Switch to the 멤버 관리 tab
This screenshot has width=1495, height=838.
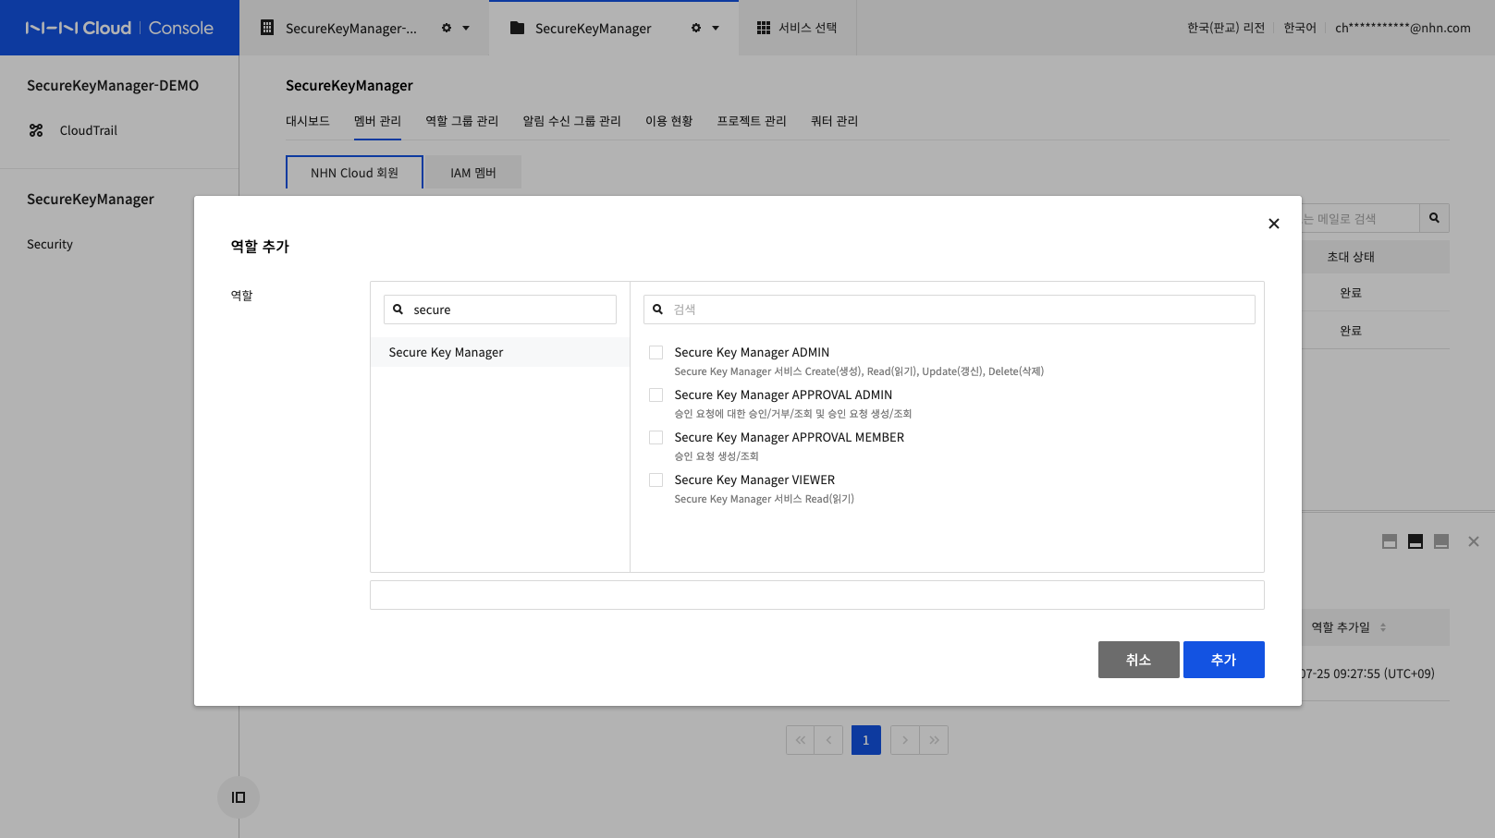pyautogui.click(x=377, y=121)
